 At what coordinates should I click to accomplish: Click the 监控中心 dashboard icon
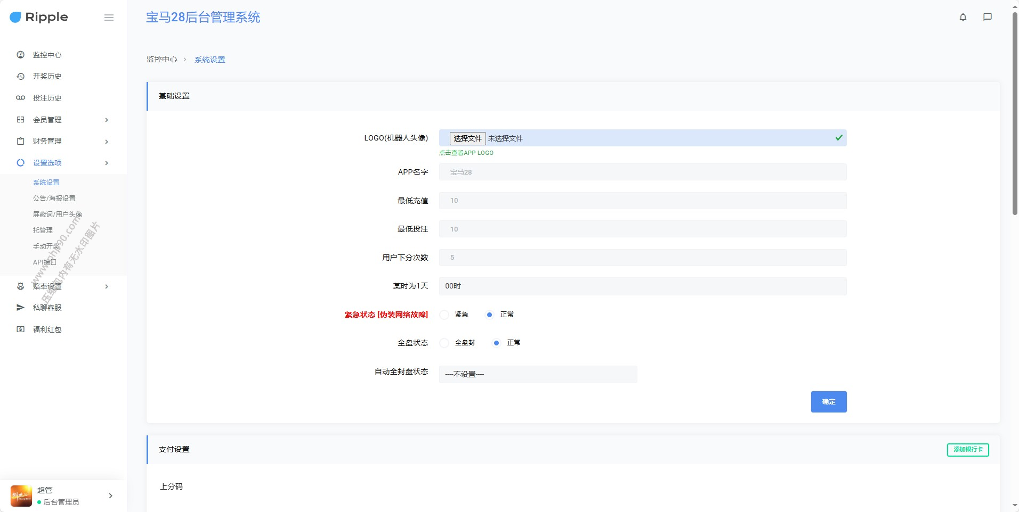21,55
